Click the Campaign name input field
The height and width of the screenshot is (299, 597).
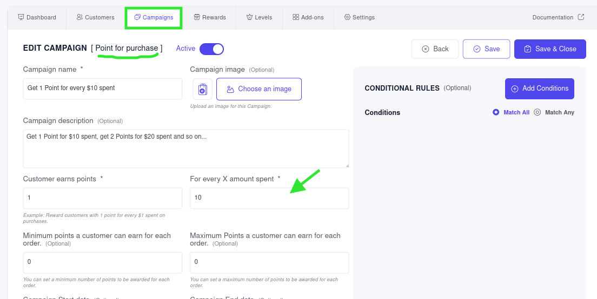click(102, 89)
